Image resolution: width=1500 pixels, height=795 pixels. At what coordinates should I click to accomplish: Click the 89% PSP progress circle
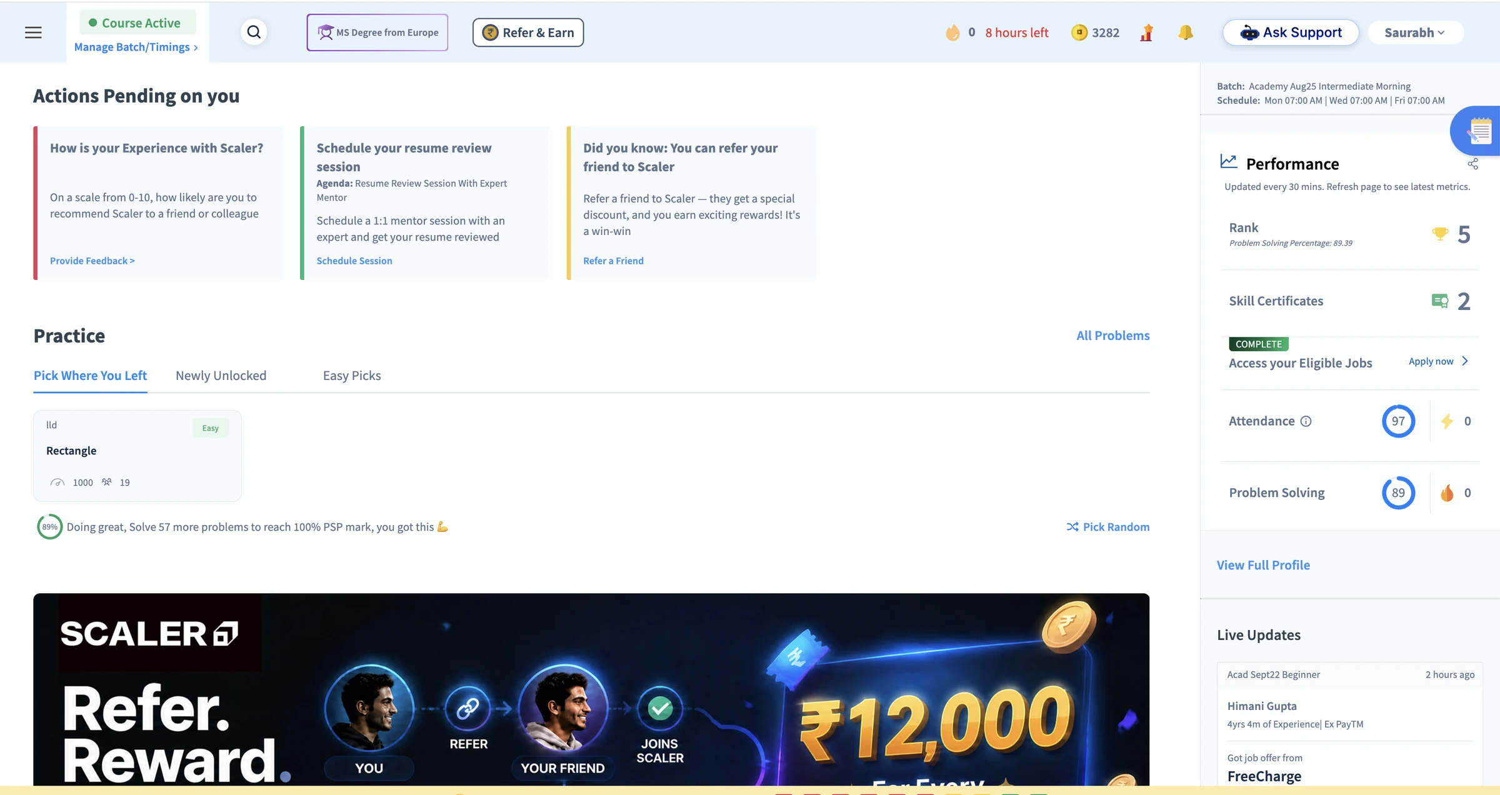(49, 527)
